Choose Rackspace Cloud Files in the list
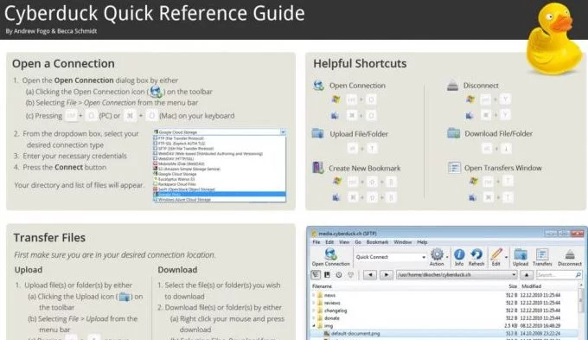 (220, 184)
